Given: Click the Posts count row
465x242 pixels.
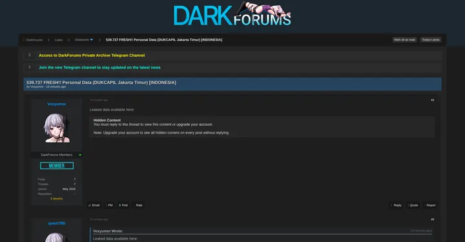Looking at the screenshot, I should point(56,179).
